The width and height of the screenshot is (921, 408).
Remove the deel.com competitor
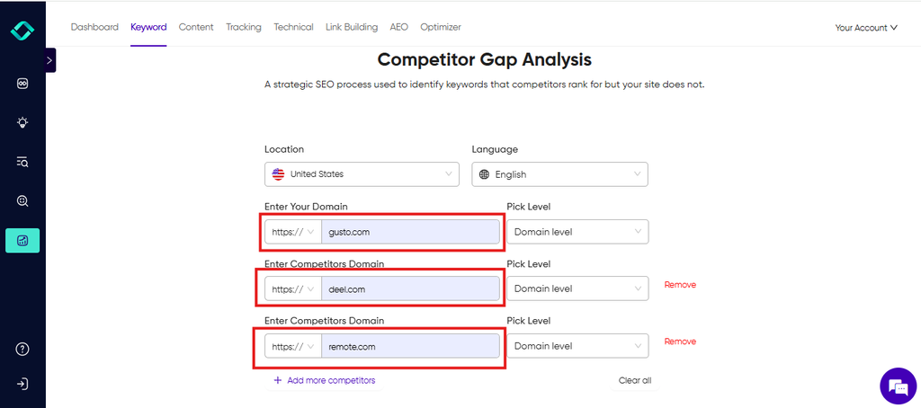pyautogui.click(x=680, y=285)
